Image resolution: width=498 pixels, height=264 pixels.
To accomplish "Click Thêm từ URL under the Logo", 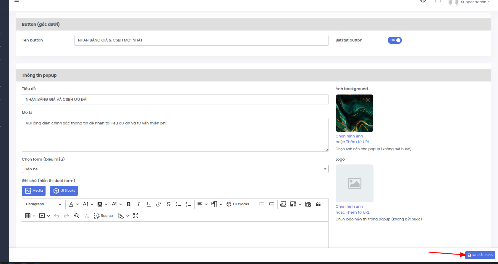I will 358,212.
